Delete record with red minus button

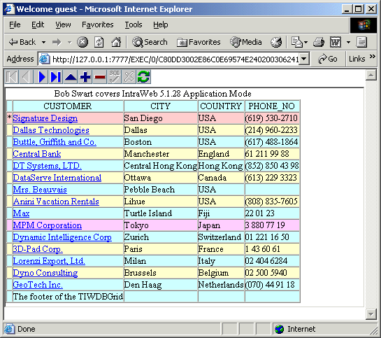[x=100, y=77]
